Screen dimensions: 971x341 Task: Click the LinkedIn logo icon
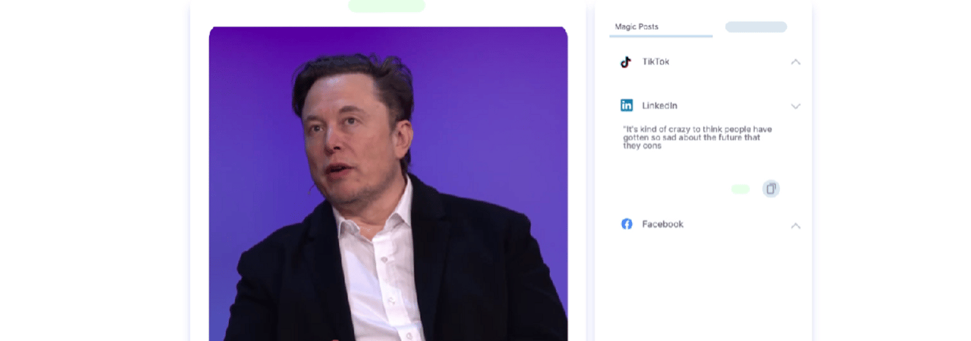click(x=626, y=105)
